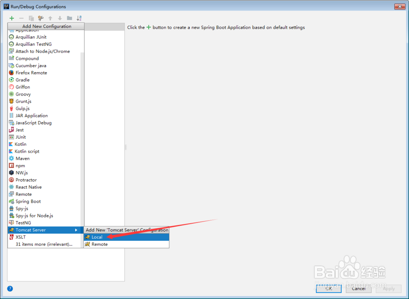This screenshot has width=409, height=299.
Task: Click the Gulp.js cup icon
Action: [x=11, y=109]
